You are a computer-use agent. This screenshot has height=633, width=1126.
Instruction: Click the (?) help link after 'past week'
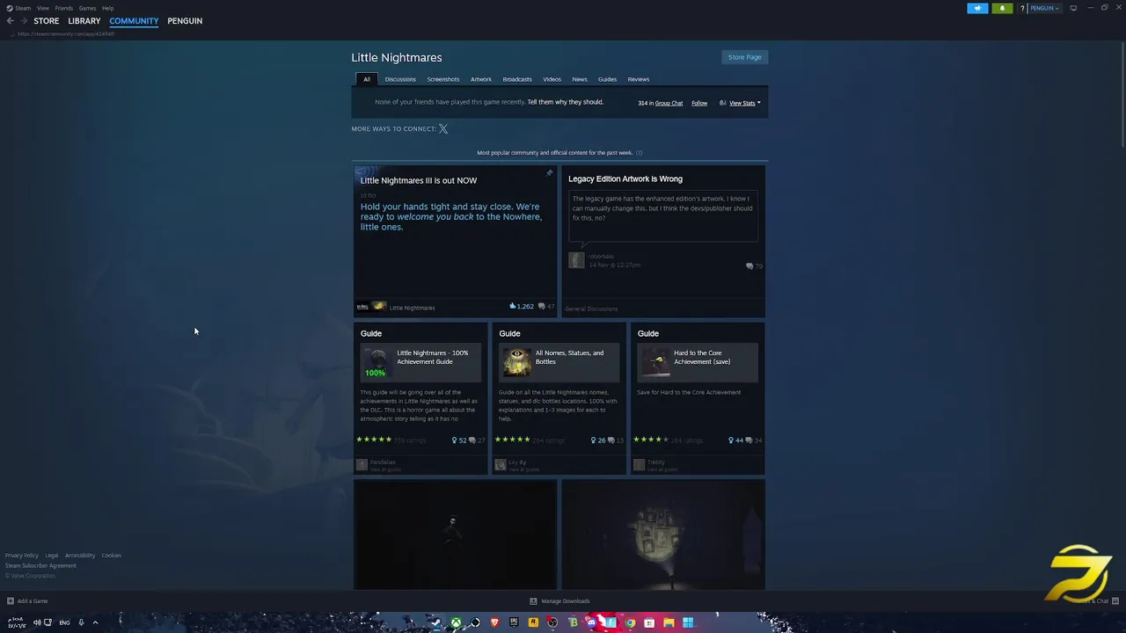pos(639,153)
